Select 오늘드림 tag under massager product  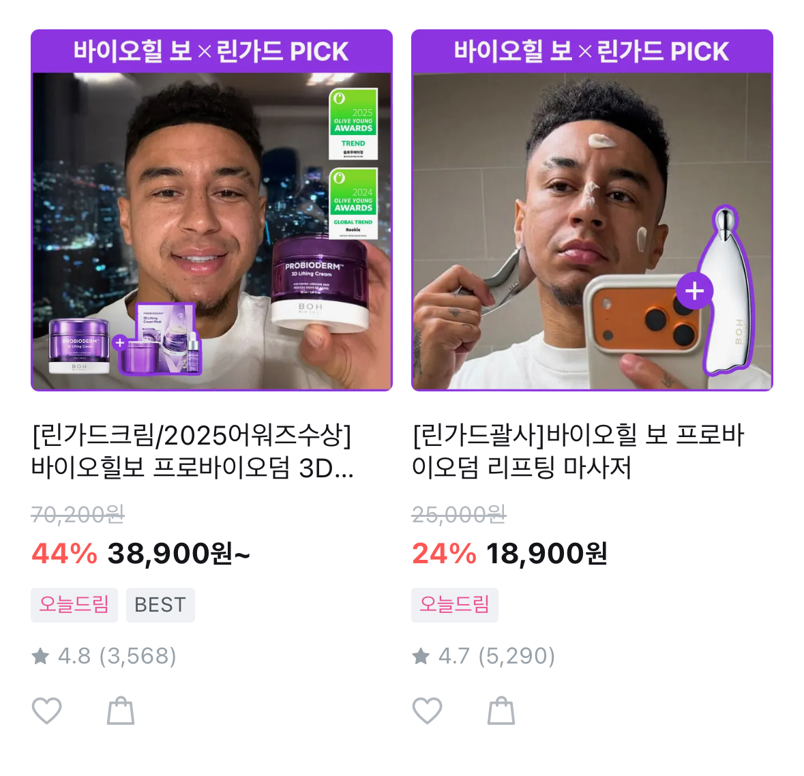point(455,606)
